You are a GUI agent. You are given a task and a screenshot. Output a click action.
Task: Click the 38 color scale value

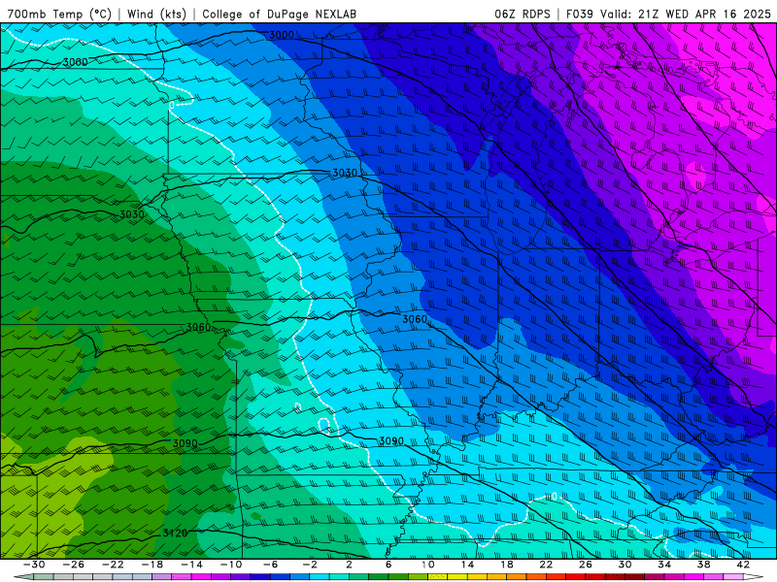click(x=703, y=565)
